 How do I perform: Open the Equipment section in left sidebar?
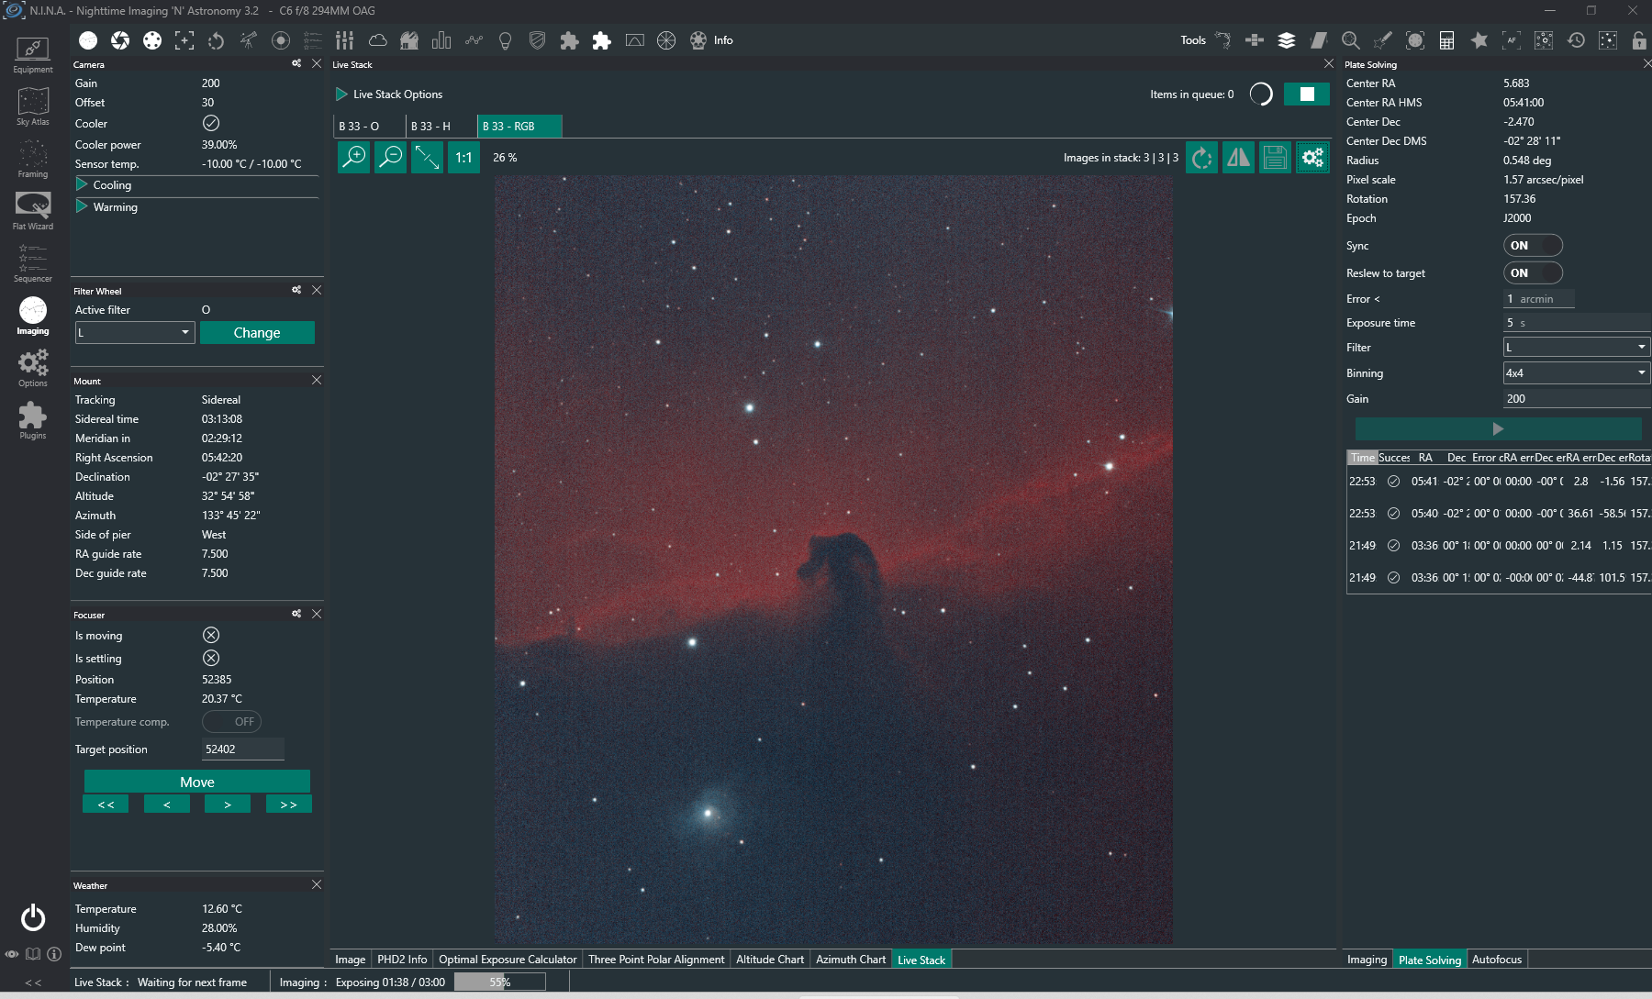coord(33,55)
